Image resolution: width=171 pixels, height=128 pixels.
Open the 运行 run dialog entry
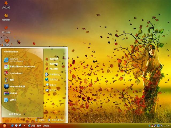(x=52, y=90)
